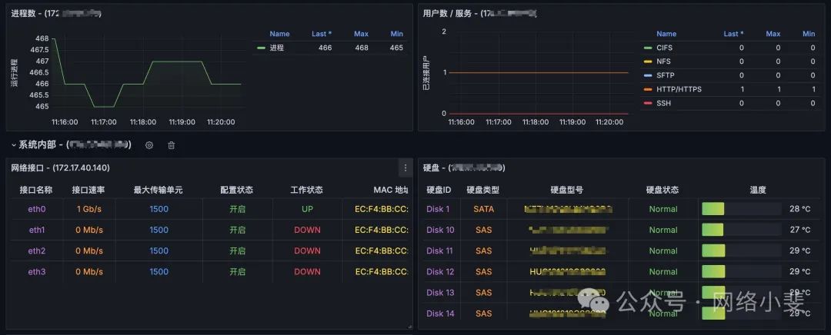The height and width of the screenshot is (335, 831).
Task: Toggle the 进程 series label in legend
Action: pyautogui.click(x=277, y=48)
